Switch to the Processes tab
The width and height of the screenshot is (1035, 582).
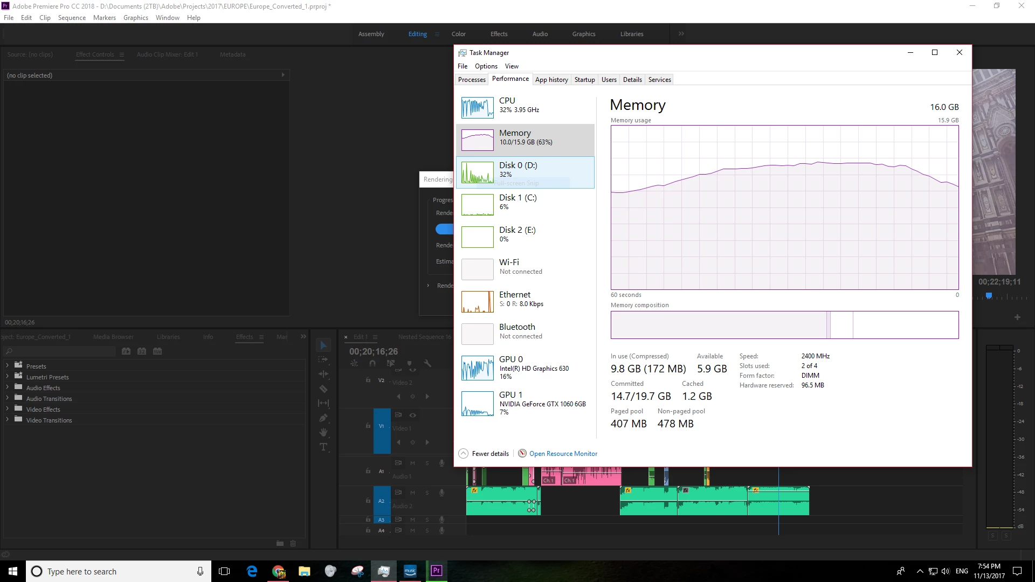(472, 79)
